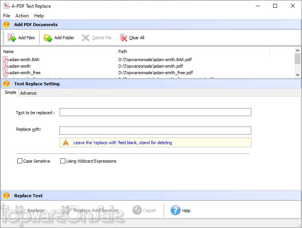The width and height of the screenshot is (302, 228).
Task: Open the Action menu
Action: (22, 16)
